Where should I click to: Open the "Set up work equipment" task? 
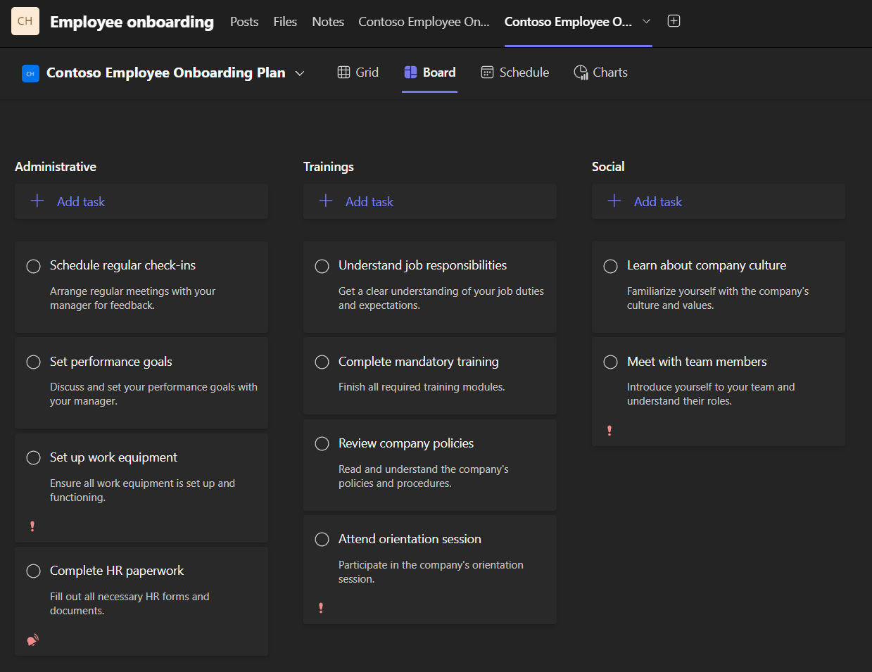point(141,488)
